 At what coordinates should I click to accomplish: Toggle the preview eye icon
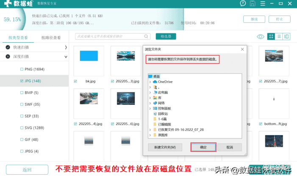(x=261, y=36)
